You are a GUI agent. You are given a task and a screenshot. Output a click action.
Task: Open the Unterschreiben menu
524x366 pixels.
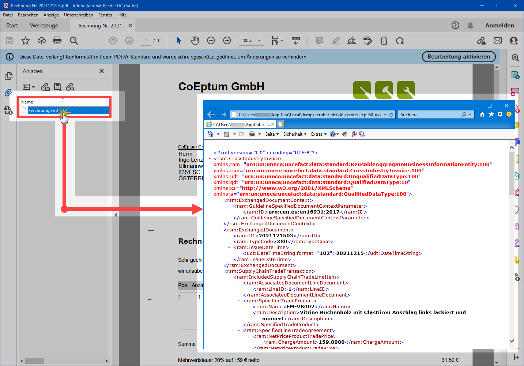(79, 15)
